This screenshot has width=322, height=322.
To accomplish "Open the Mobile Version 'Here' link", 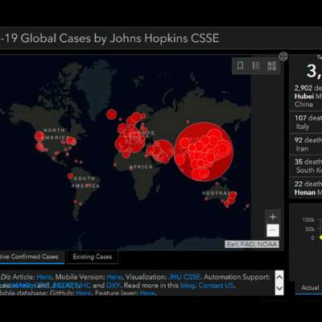I will 114,277.
